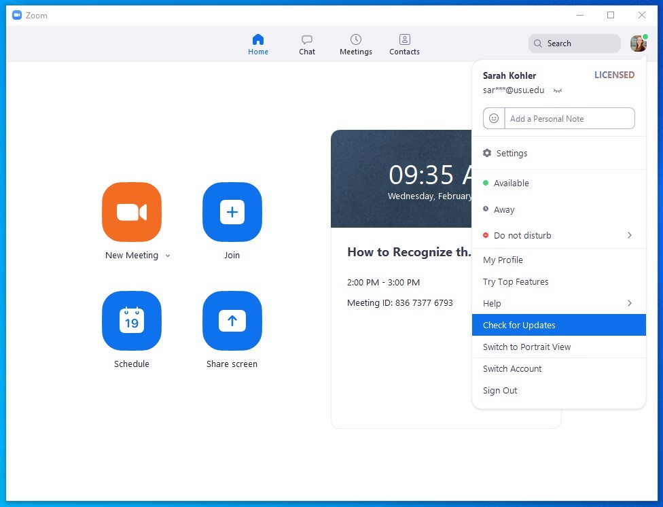Click the blue Join meeting icon
Screen dimensions: 663x507
[x=232, y=212]
